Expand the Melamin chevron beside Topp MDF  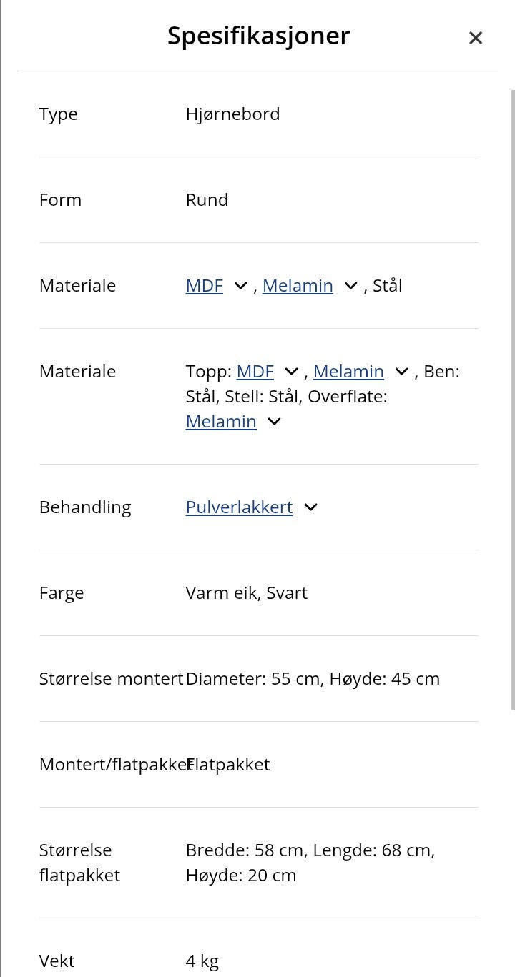click(x=401, y=371)
